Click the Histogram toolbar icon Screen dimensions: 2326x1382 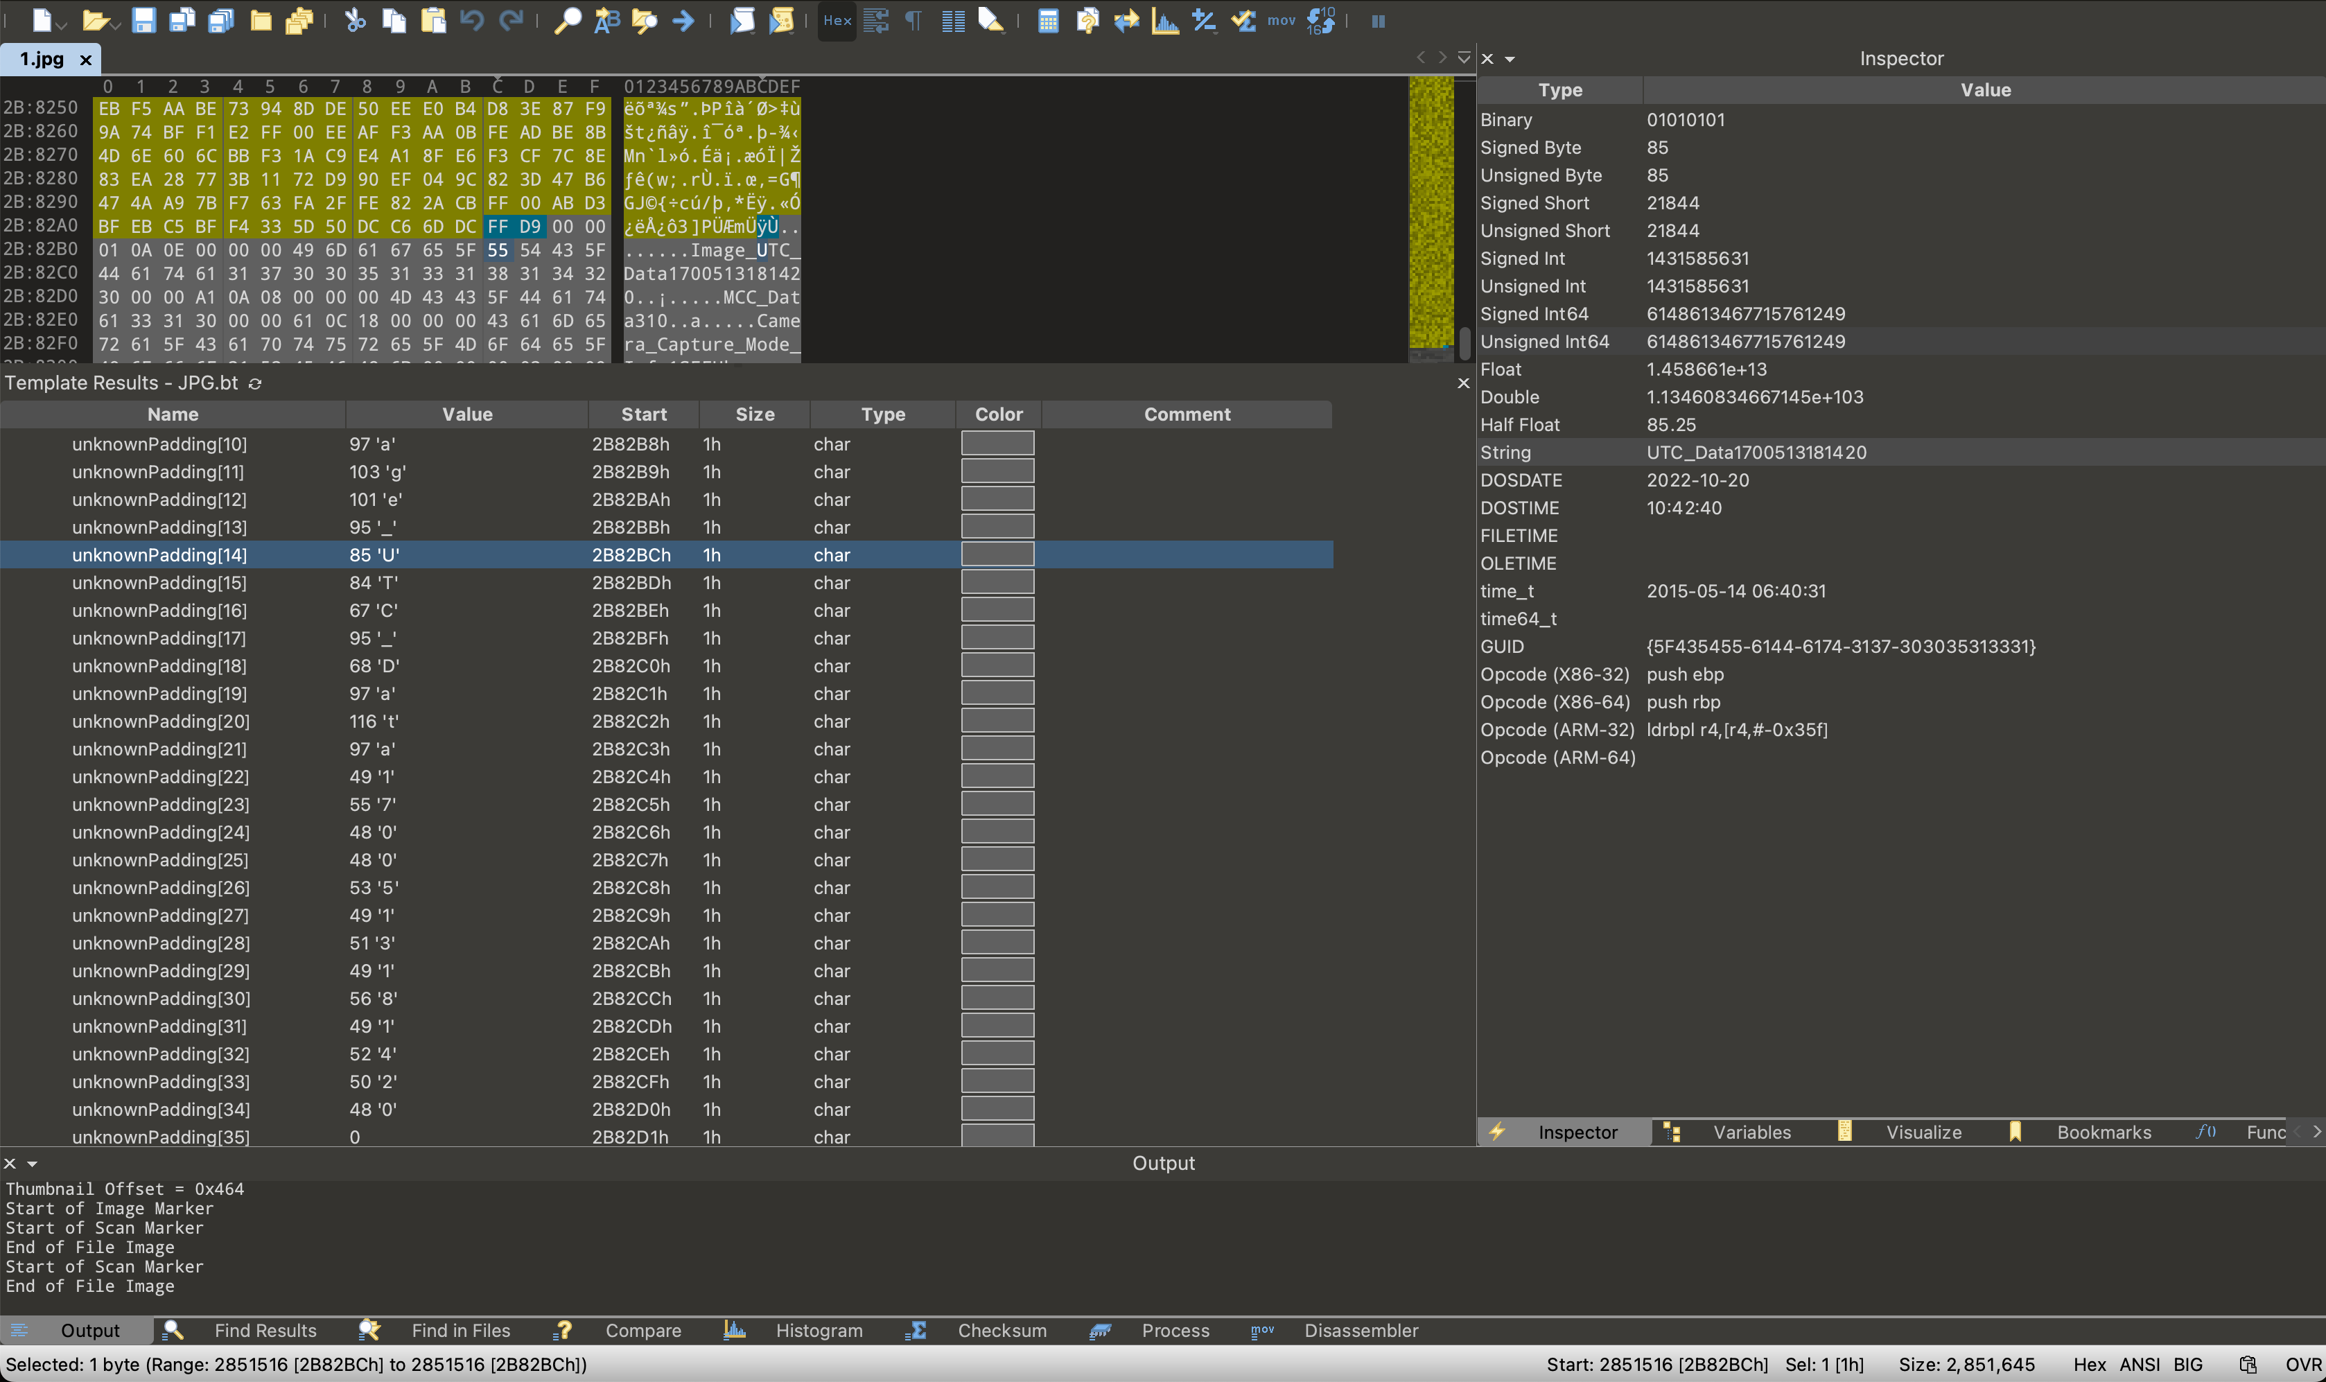[1165, 21]
